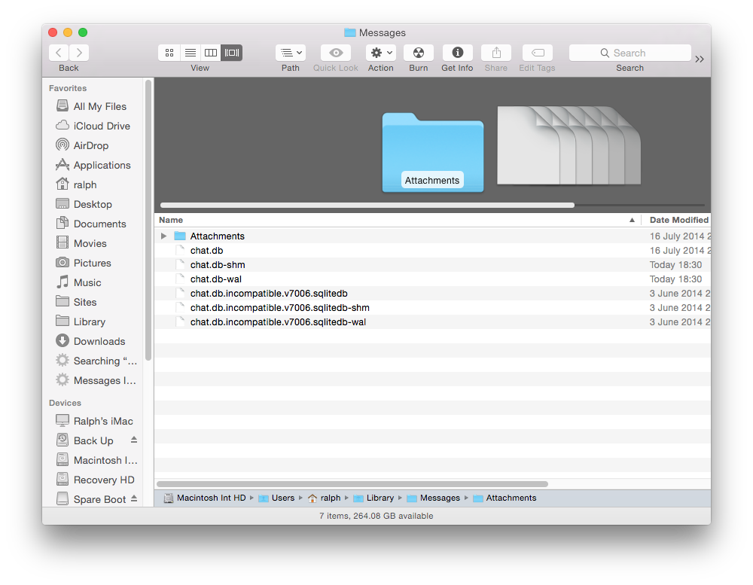Switch to column view
Viewport: 753px width, 585px height.
coord(211,53)
